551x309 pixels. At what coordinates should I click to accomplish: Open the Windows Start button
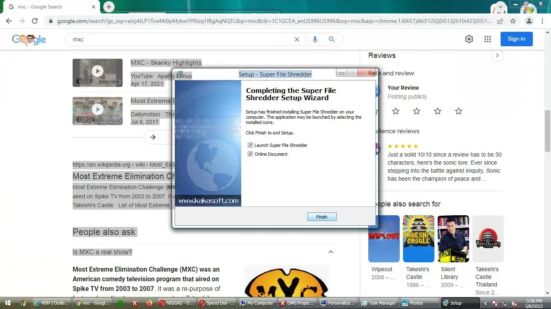(8, 303)
